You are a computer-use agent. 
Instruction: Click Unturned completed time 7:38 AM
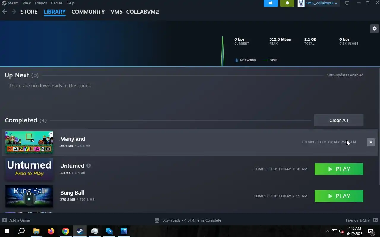(x=280, y=169)
